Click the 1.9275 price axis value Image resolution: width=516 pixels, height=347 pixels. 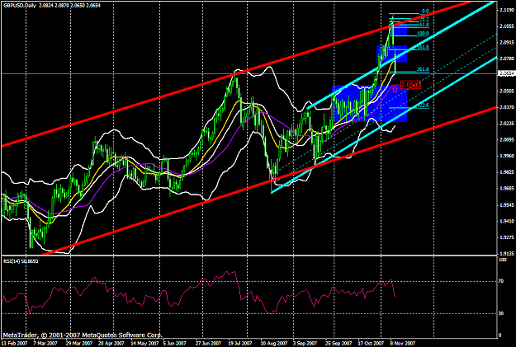507,237
